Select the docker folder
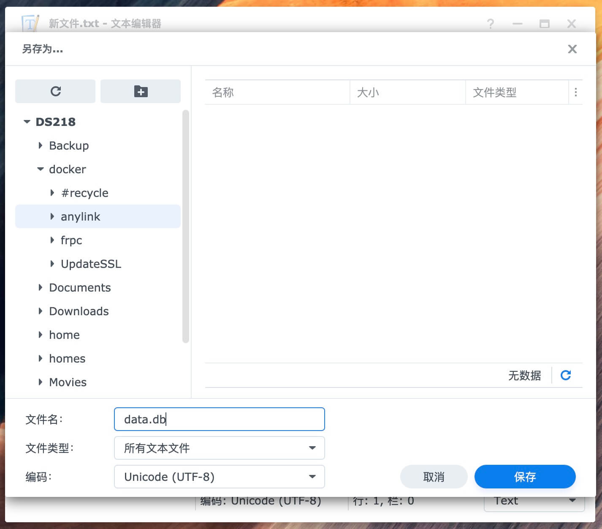The image size is (602, 529). (68, 169)
